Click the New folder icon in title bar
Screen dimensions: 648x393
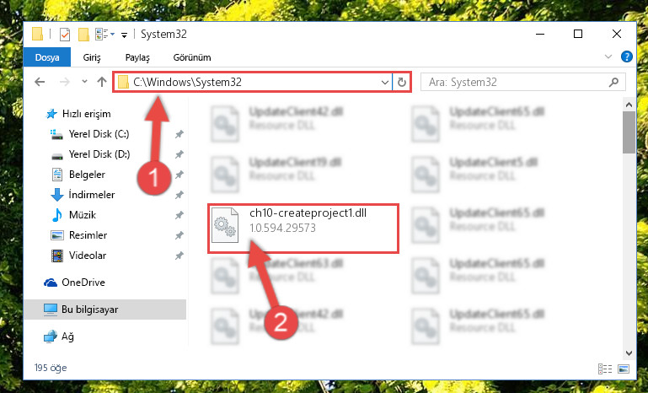click(x=83, y=35)
